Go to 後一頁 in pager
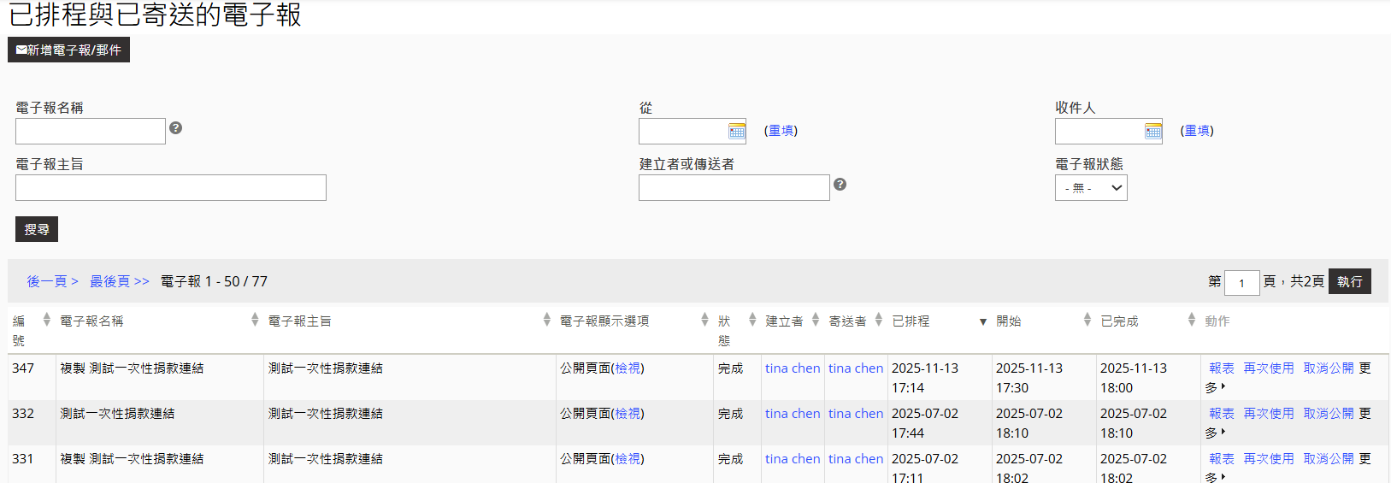The height and width of the screenshot is (483, 1391). click(x=52, y=281)
